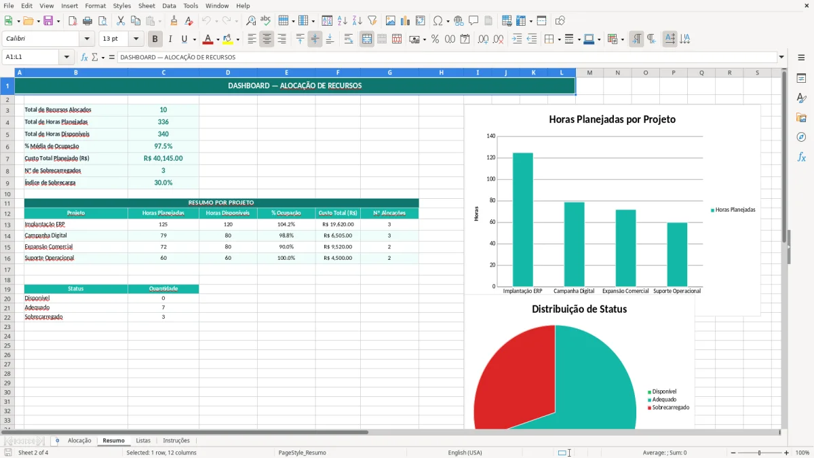Image resolution: width=814 pixels, height=458 pixels.
Task: Toggle Merge and Center Cells
Action: coord(367,39)
